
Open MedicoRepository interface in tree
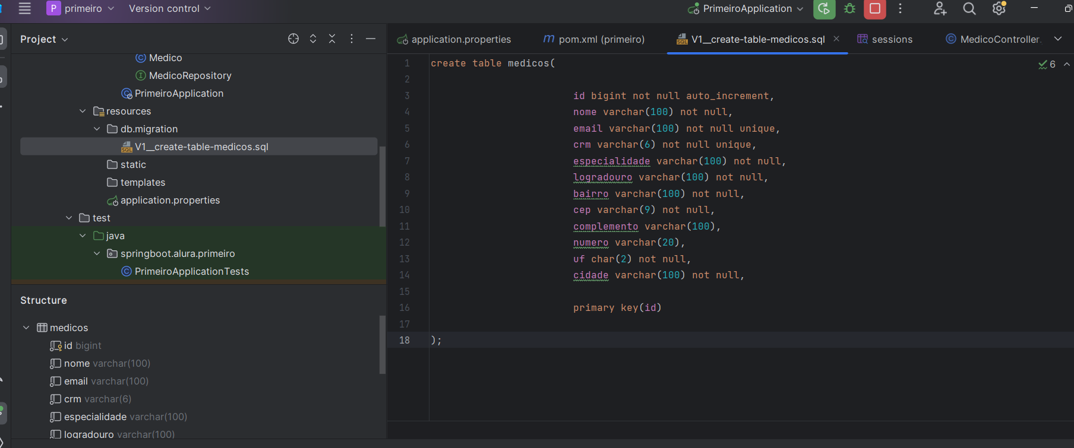[x=184, y=75]
